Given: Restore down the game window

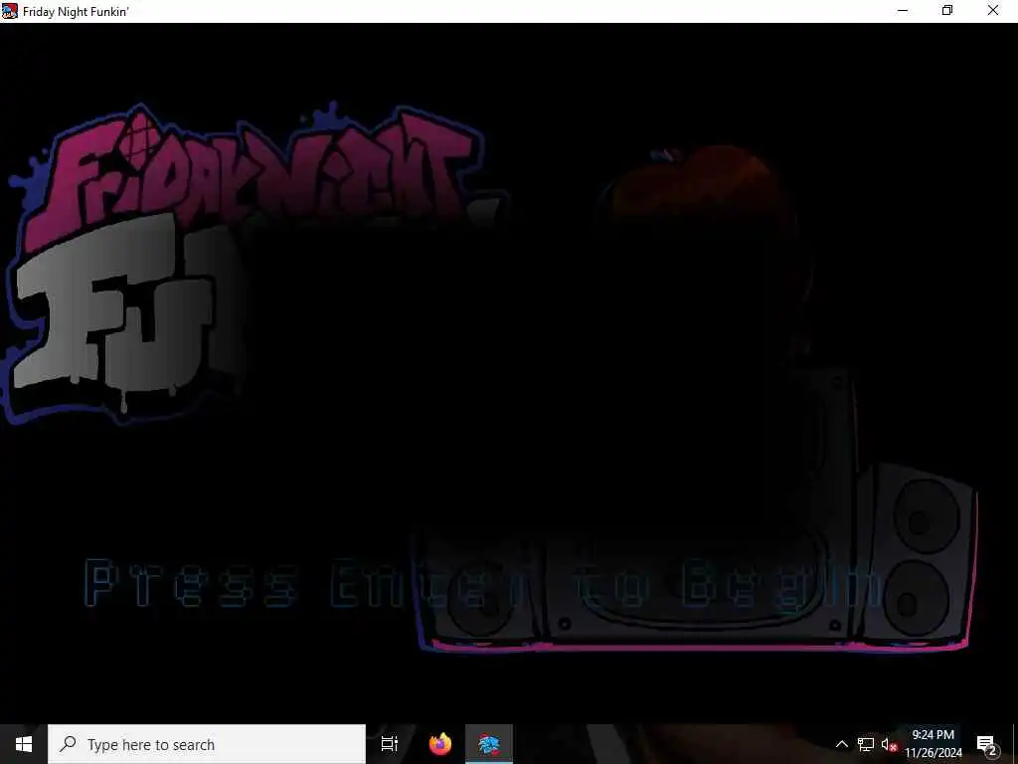Looking at the screenshot, I should pyautogui.click(x=947, y=10).
